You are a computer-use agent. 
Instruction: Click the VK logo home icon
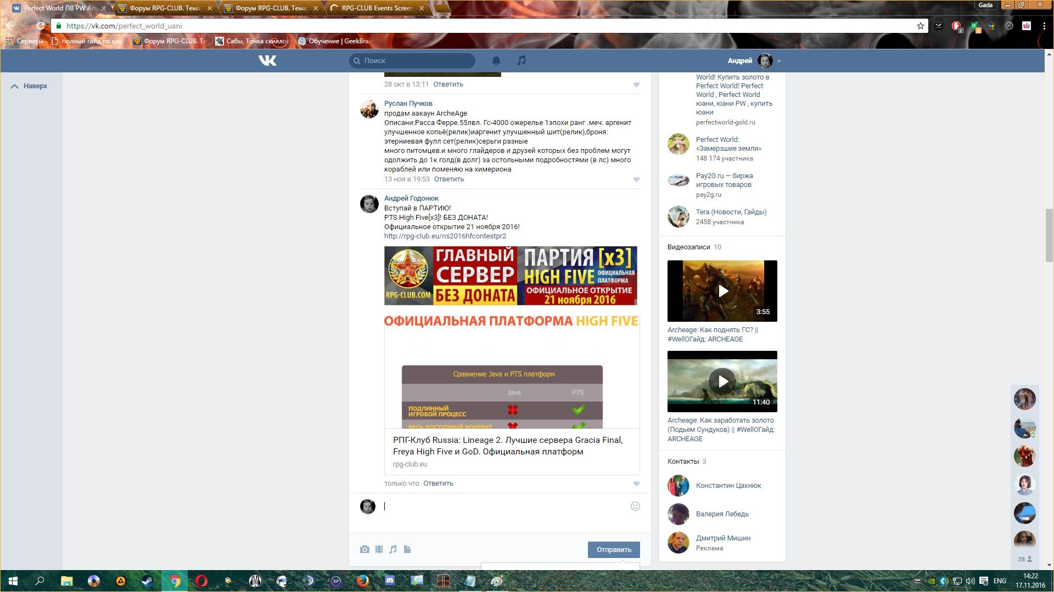pos(267,60)
